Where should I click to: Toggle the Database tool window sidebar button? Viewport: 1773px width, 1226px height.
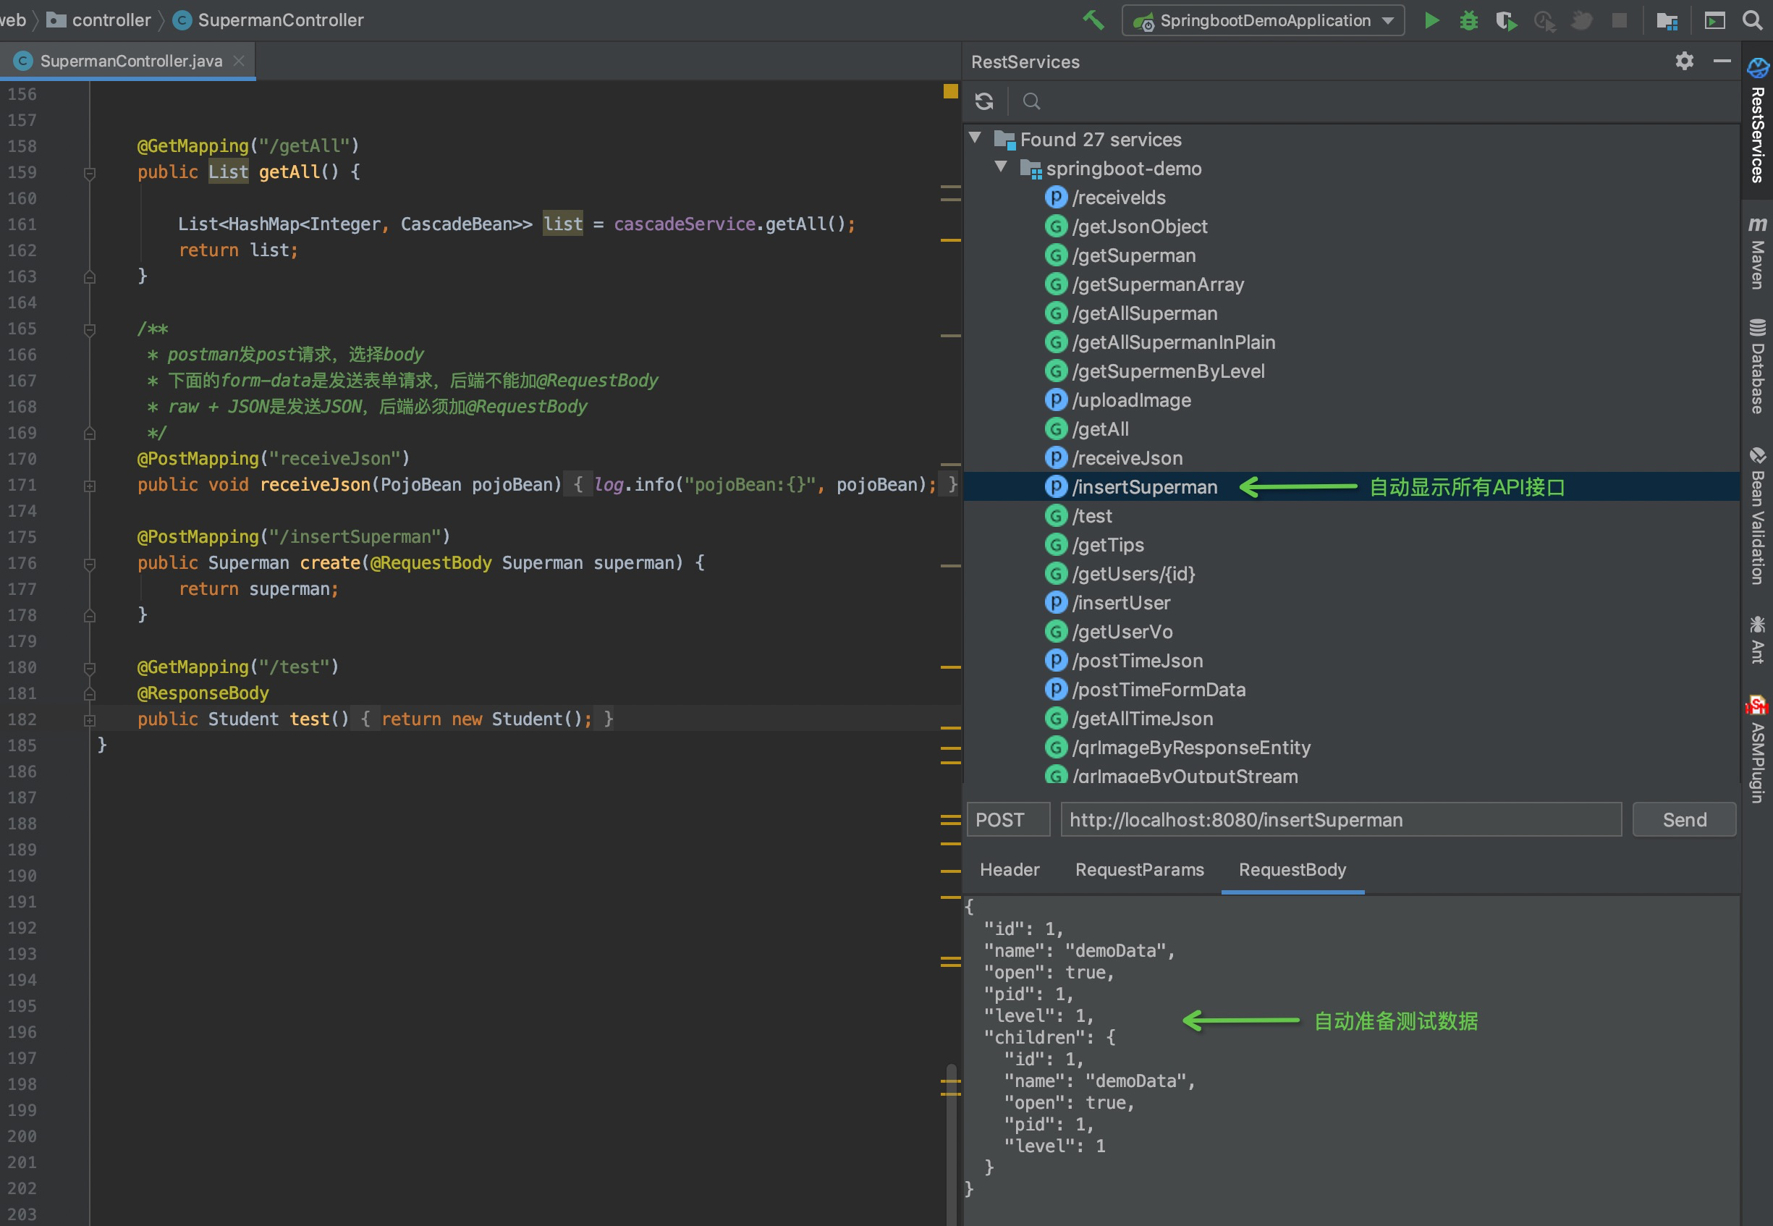pos(1757,366)
